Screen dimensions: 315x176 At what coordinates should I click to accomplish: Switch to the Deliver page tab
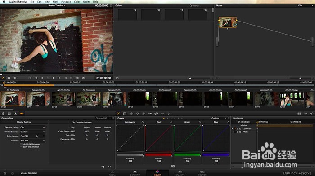(202, 173)
